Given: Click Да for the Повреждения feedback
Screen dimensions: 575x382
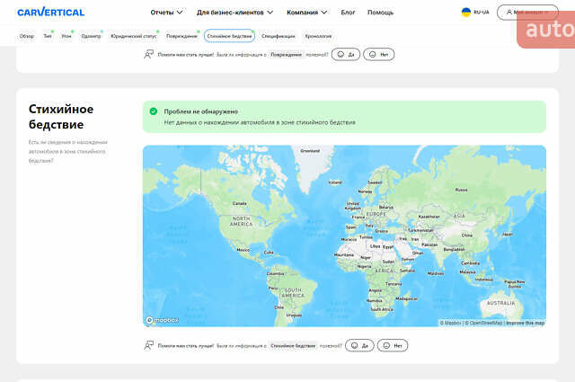Looking at the screenshot, I should tap(346, 54).
